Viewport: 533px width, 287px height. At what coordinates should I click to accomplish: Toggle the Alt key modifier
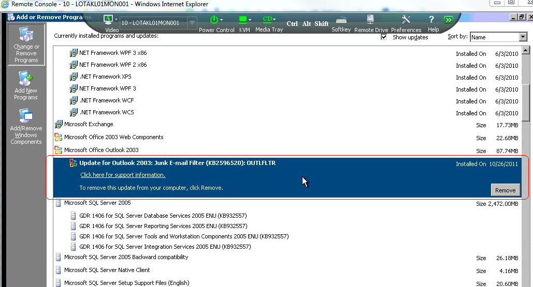coord(307,23)
